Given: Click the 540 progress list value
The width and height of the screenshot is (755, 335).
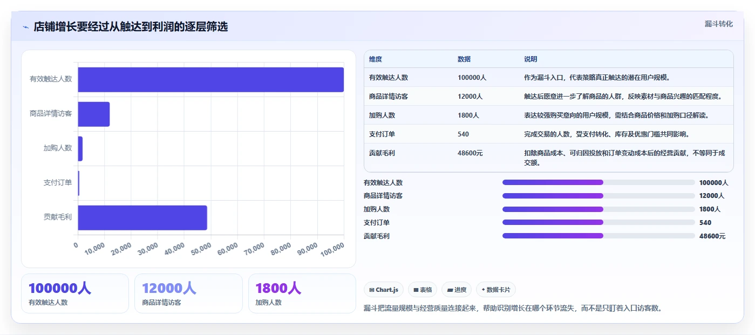Looking at the screenshot, I should (x=705, y=223).
